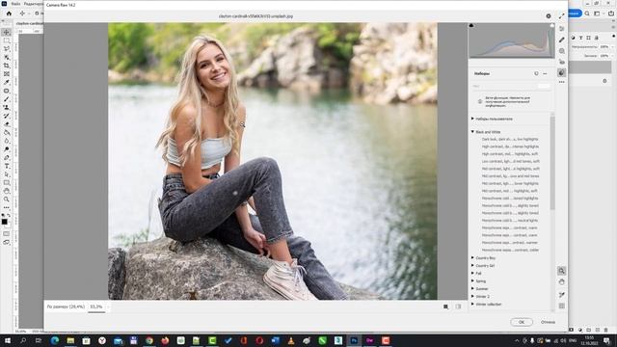Viewport: 617px width, 347px height.
Task: Select the Dodge tool
Action: point(7,149)
